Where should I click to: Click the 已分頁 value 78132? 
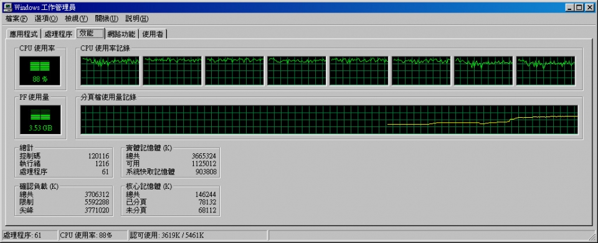pos(207,202)
